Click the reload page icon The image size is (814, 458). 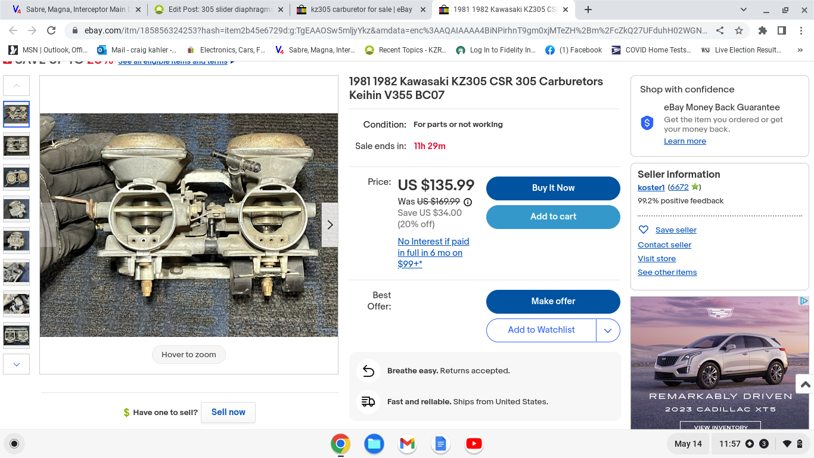[x=51, y=30]
